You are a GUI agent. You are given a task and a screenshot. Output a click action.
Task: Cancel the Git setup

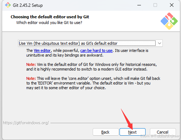163,132
